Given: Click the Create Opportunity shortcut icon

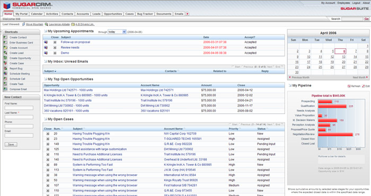Looking at the screenshot, I should (x=5, y=58).
